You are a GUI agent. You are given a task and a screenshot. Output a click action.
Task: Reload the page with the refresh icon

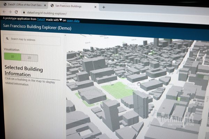tap(16, 12)
